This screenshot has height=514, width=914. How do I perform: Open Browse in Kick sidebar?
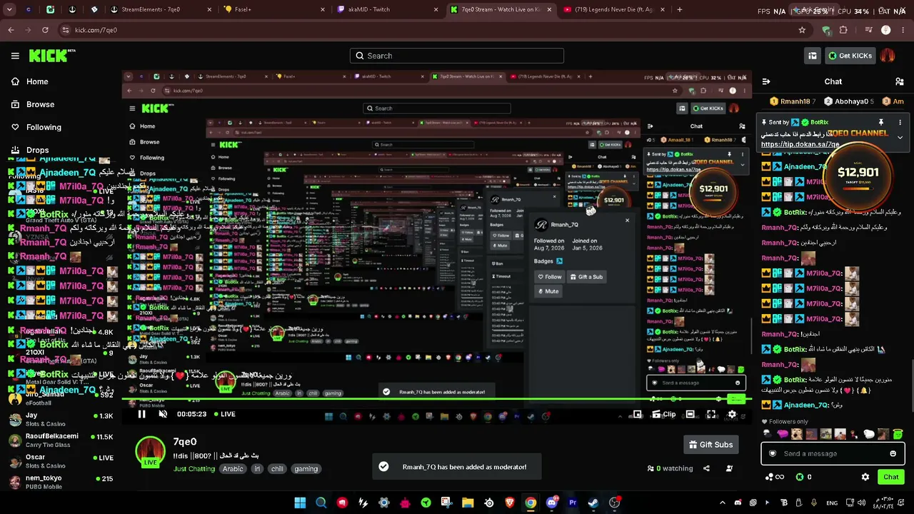pos(33,104)
